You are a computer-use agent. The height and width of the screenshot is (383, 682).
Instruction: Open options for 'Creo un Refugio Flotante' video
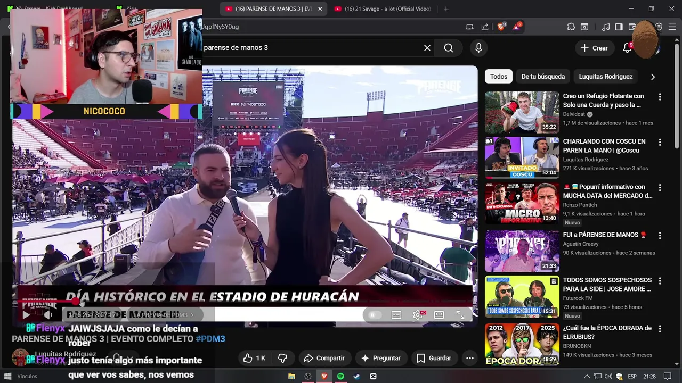[x=660, y=97]
